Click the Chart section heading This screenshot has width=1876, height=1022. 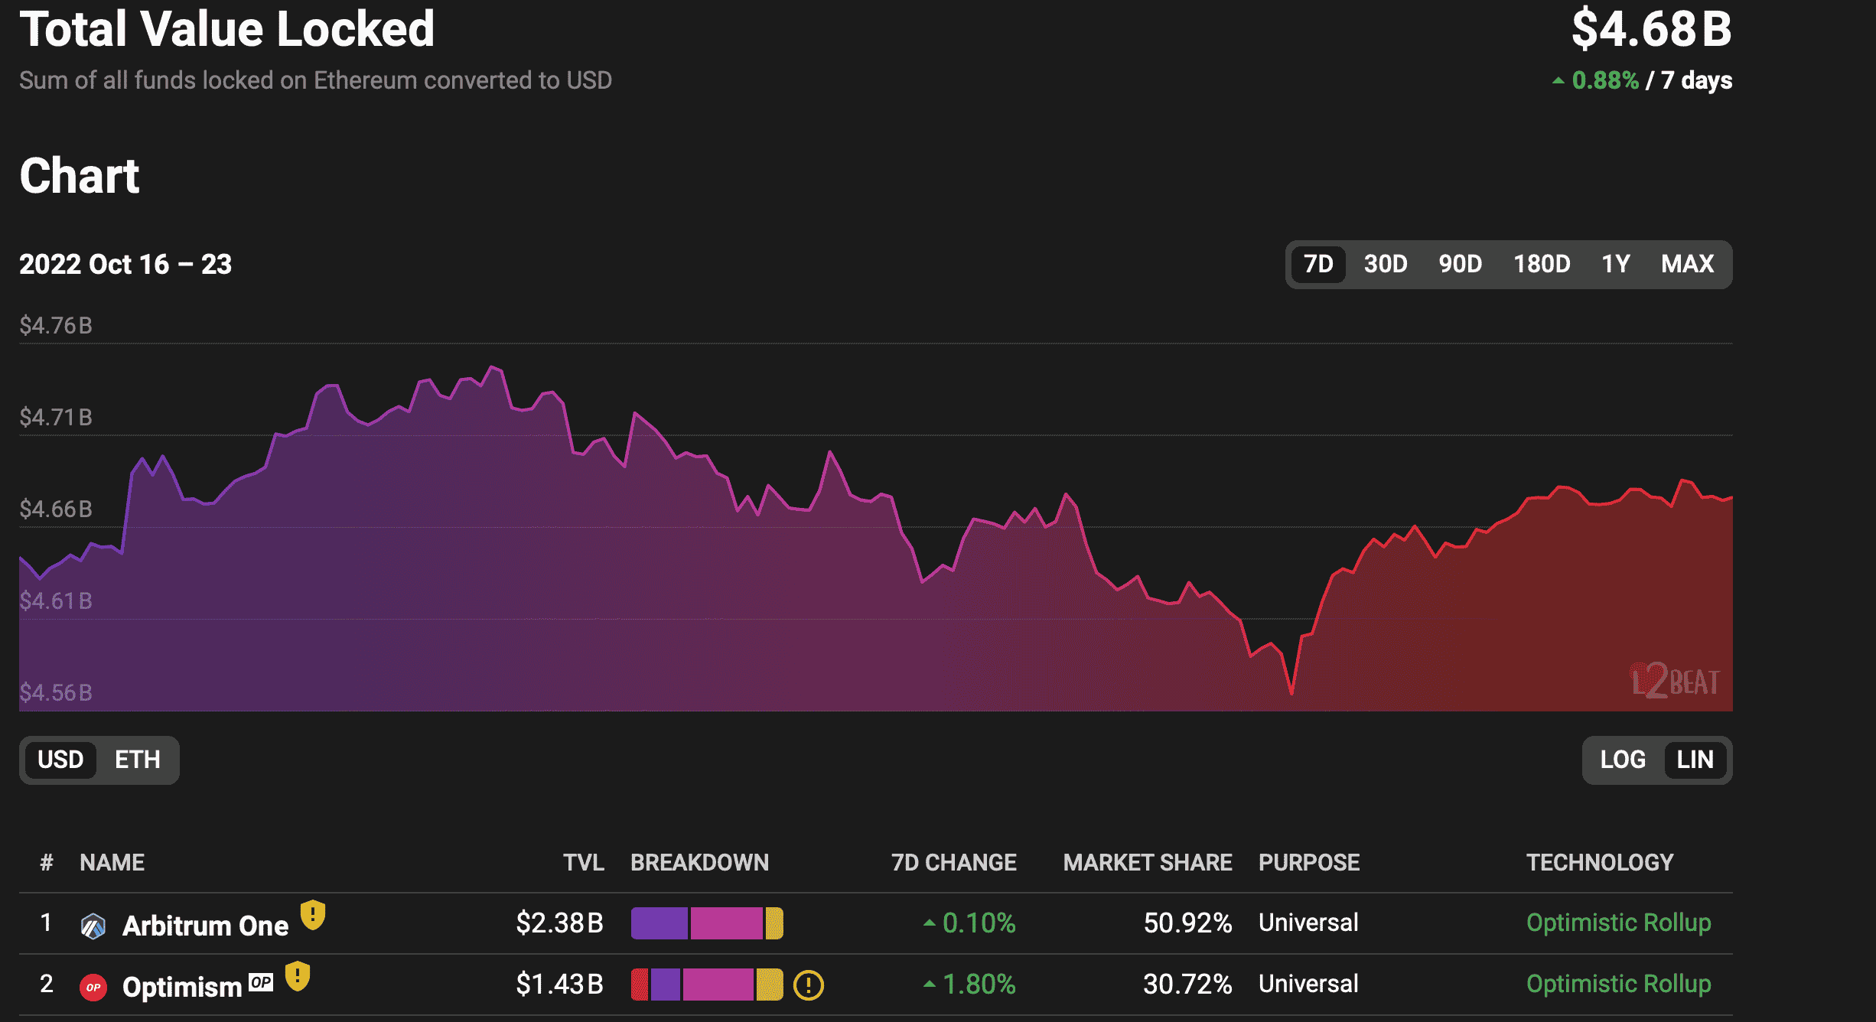coord(79,176)
